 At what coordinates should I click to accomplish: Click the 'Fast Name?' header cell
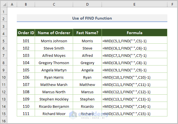coord(87,33)
